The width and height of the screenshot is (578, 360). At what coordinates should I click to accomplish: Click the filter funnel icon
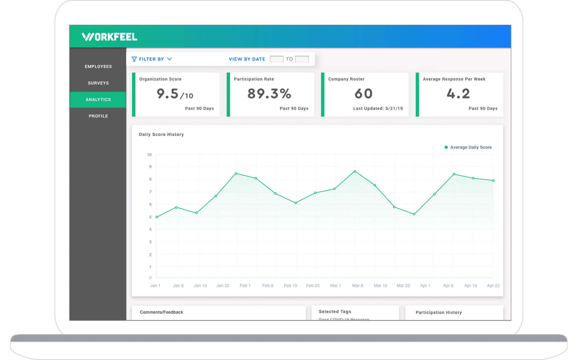134,59
